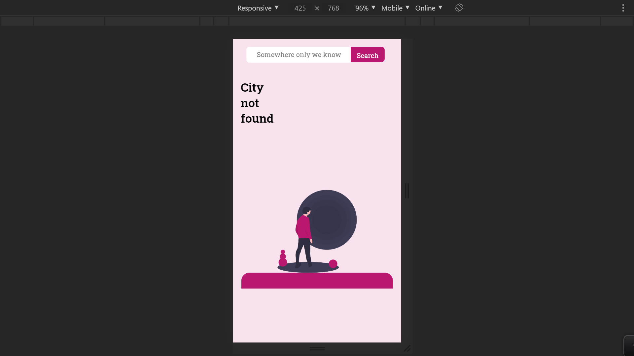
Task: Open the three-dot more options menu
Action: click(x=623, y=8)
